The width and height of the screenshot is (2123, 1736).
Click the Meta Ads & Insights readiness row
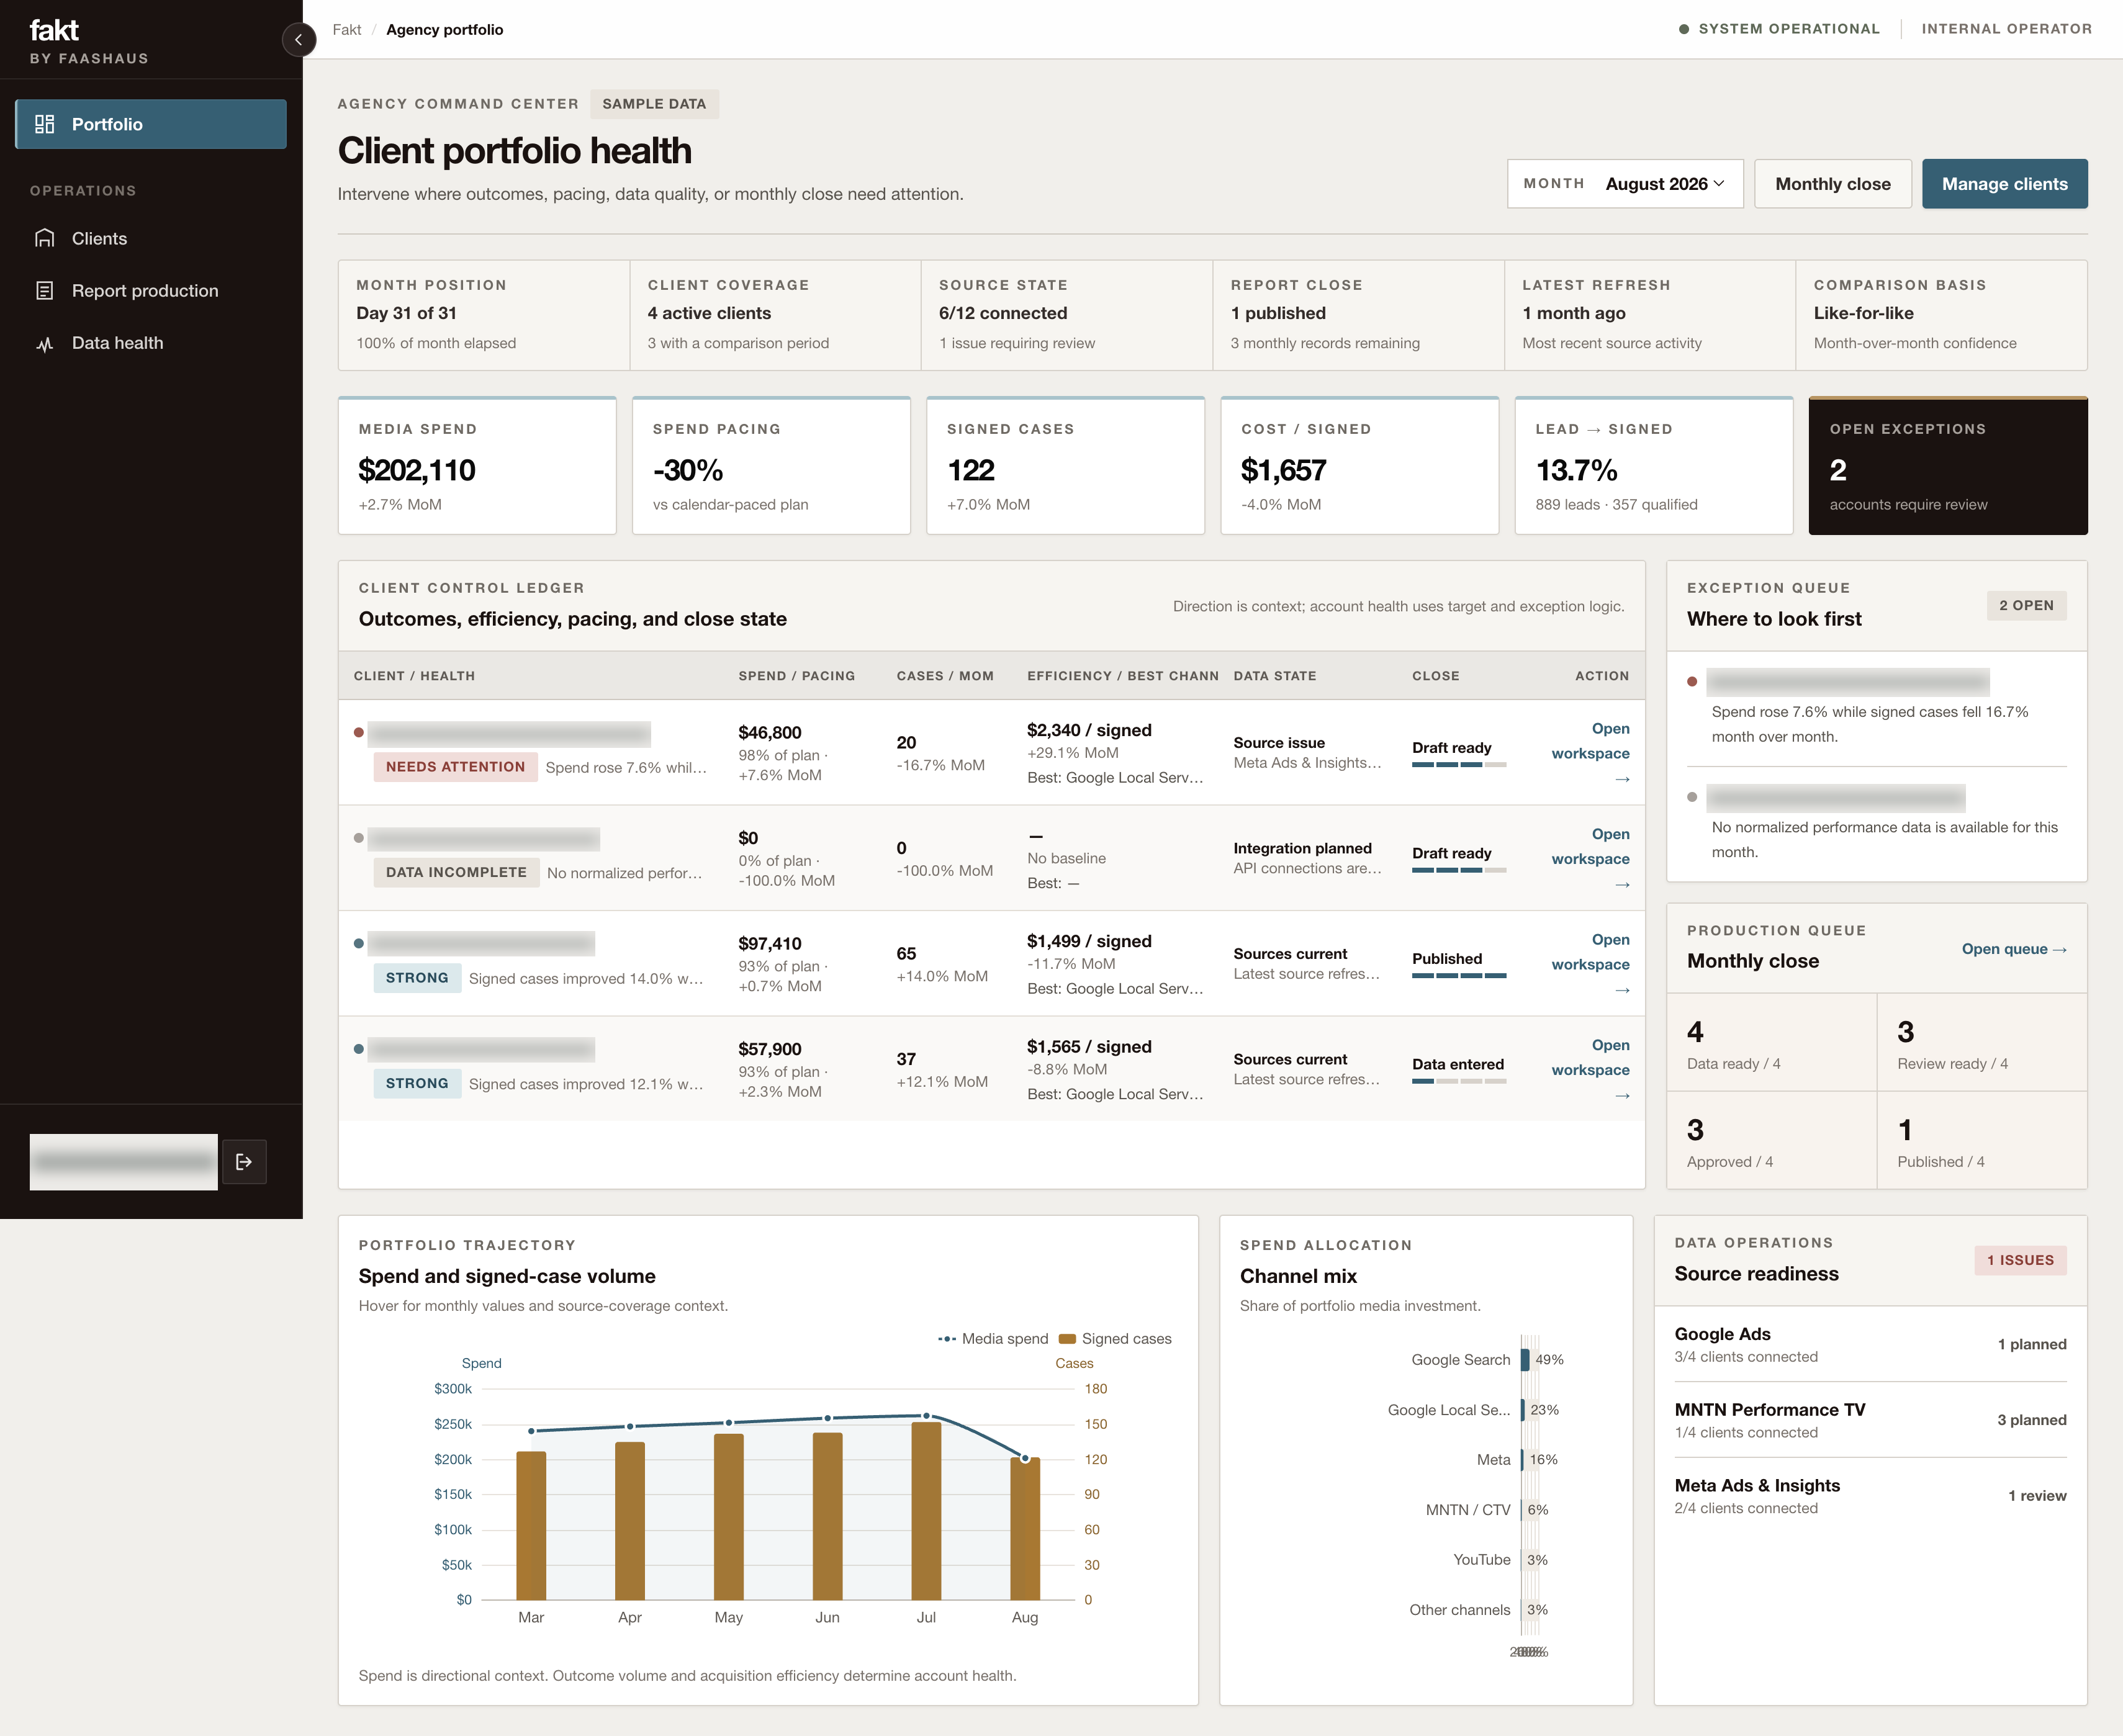pyautogui.click(x=1870, y=1496)
